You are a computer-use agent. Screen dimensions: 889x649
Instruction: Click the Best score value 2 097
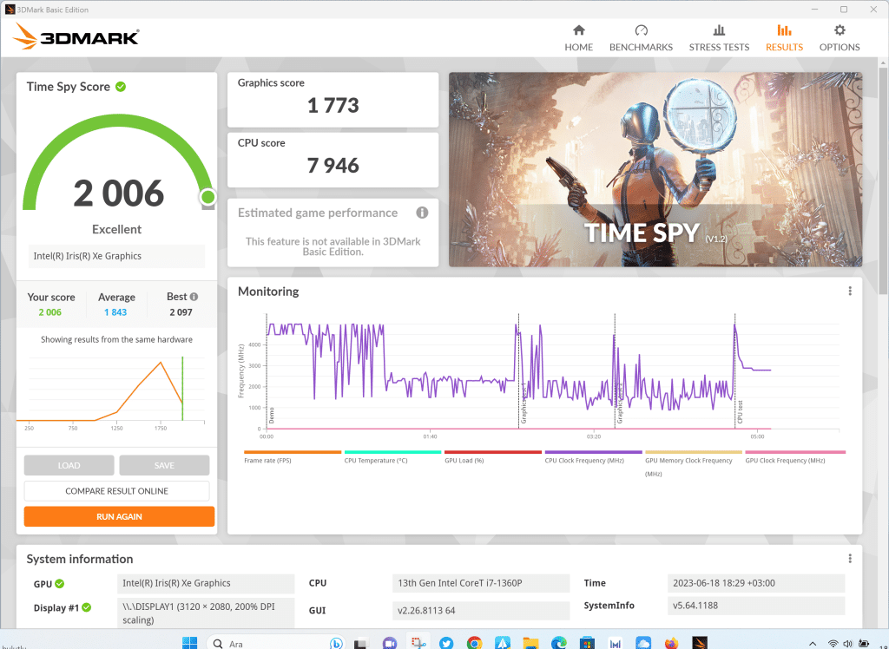[x=181, y=312]
